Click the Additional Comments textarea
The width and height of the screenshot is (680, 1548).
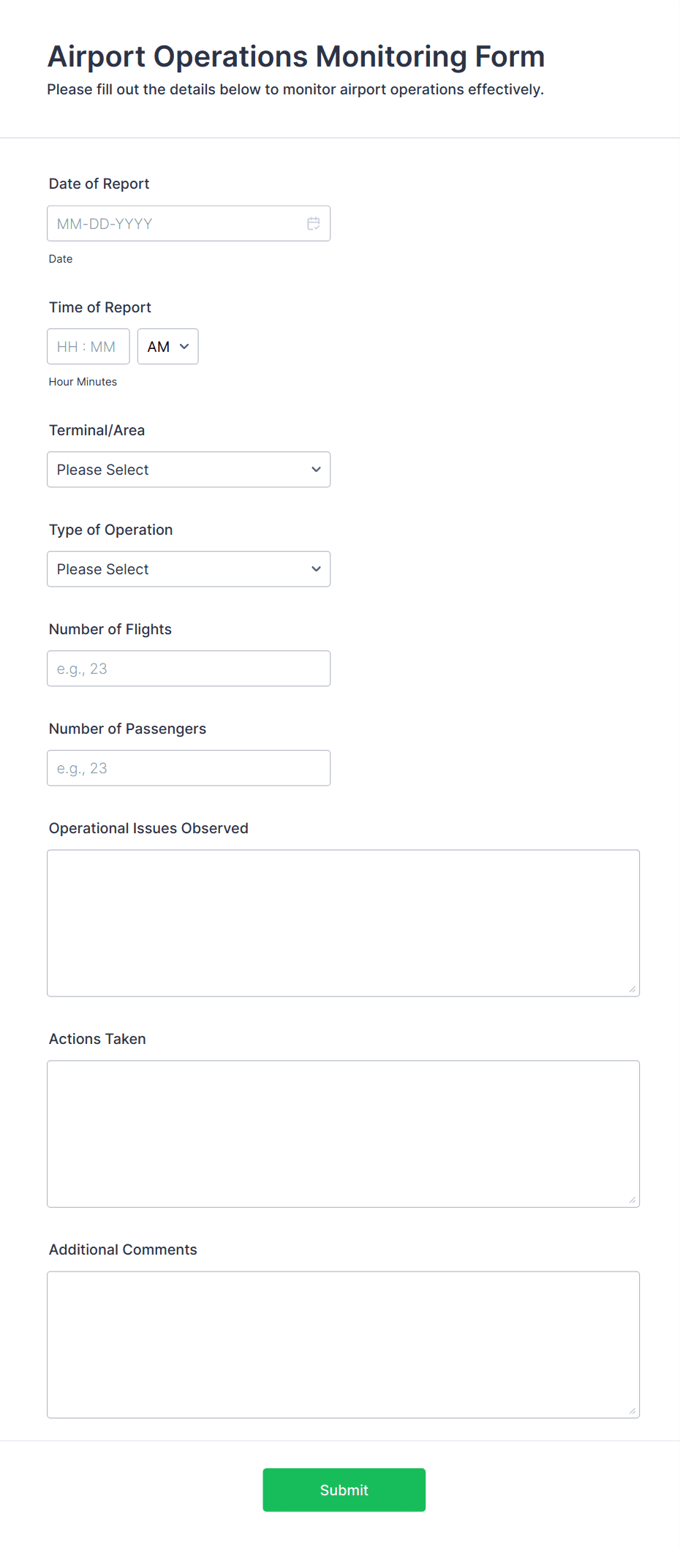pos(343,1344)
